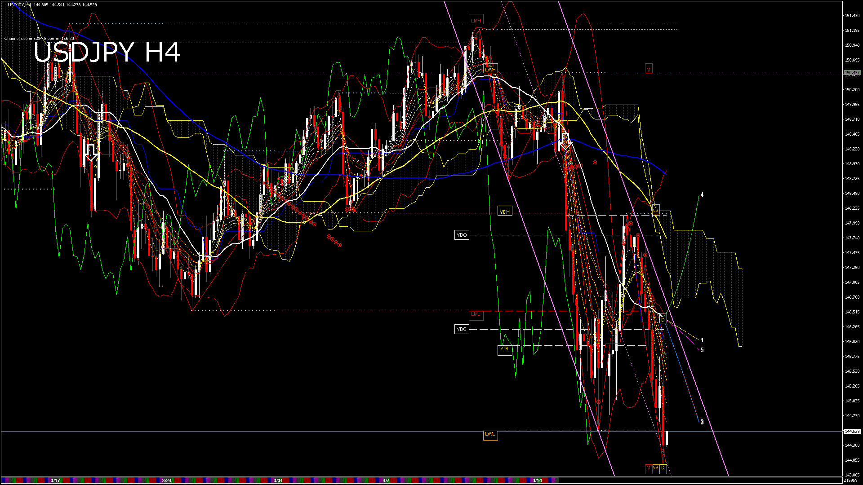Click the 151.430 price on the axis

coord(852,16)
